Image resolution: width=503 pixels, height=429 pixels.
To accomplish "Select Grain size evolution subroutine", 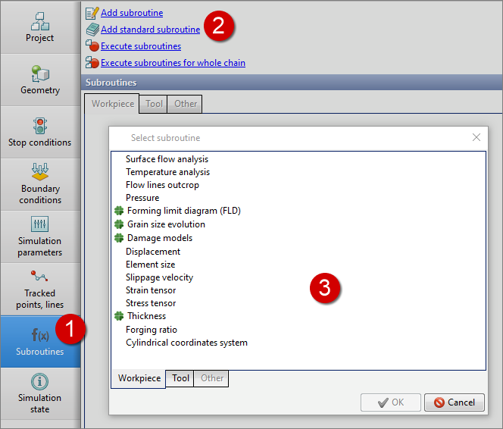I will [x=166, y=224].
